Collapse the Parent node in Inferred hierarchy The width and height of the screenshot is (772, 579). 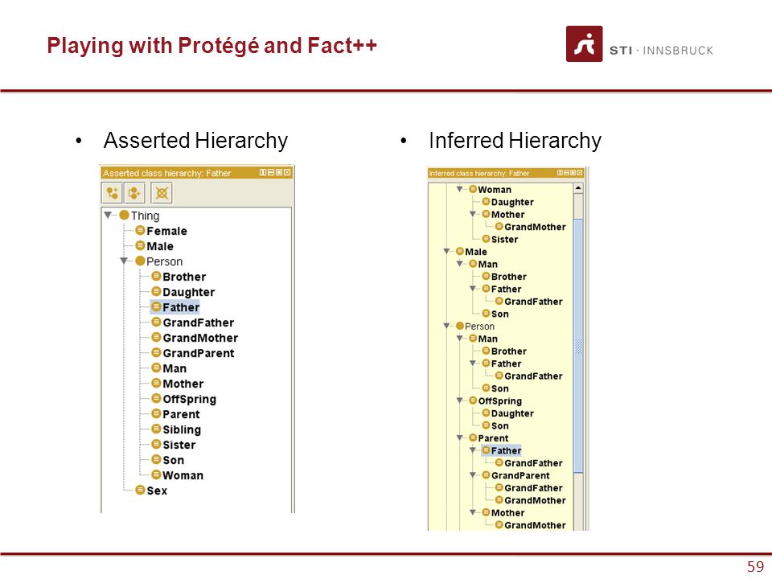459,437
